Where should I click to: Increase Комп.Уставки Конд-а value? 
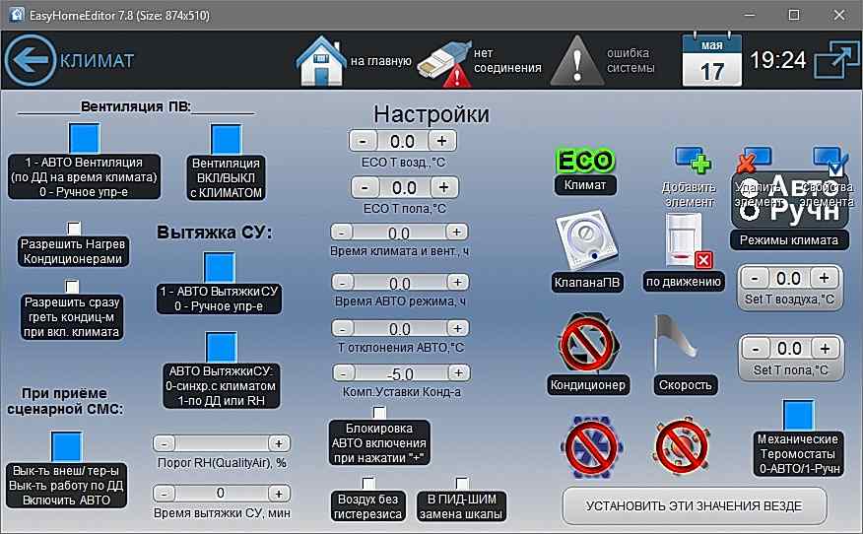pyautogui.click(x=458, y=373)
